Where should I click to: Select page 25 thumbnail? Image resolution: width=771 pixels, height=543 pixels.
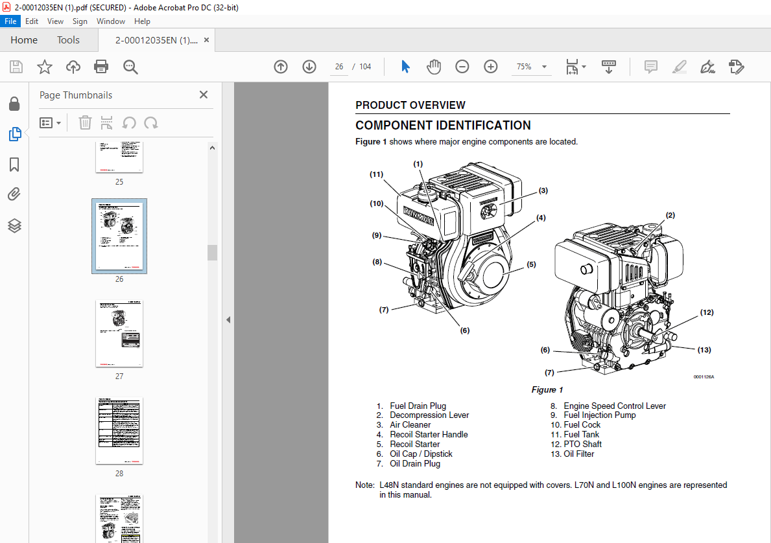[x=119, y=157]
